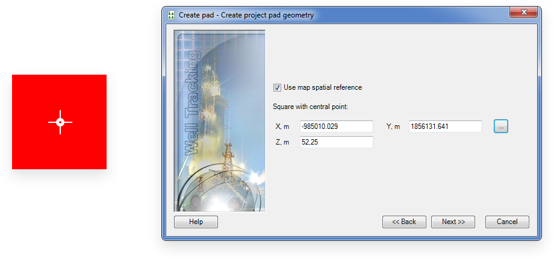
Task: Click the Z, m elevation input field
Action: (x=337, y=142)
